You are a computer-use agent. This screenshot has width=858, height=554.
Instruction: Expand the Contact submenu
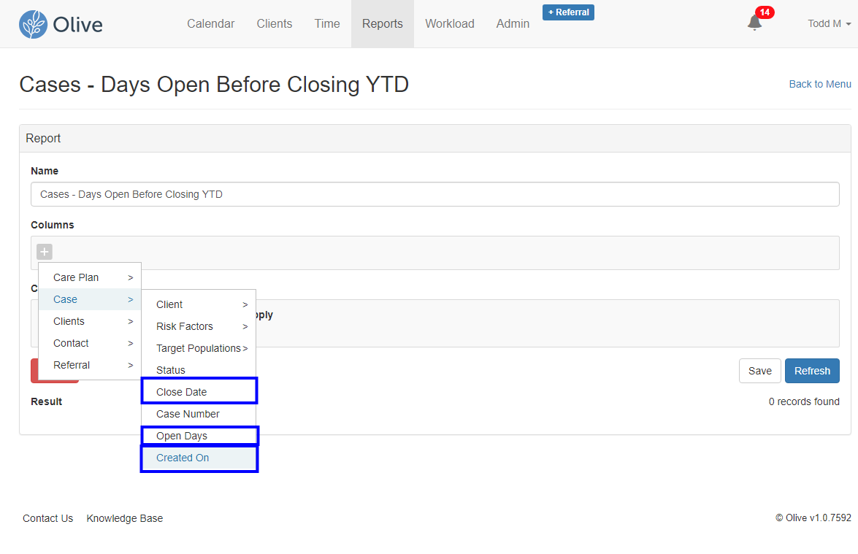[x=91, y=343]
